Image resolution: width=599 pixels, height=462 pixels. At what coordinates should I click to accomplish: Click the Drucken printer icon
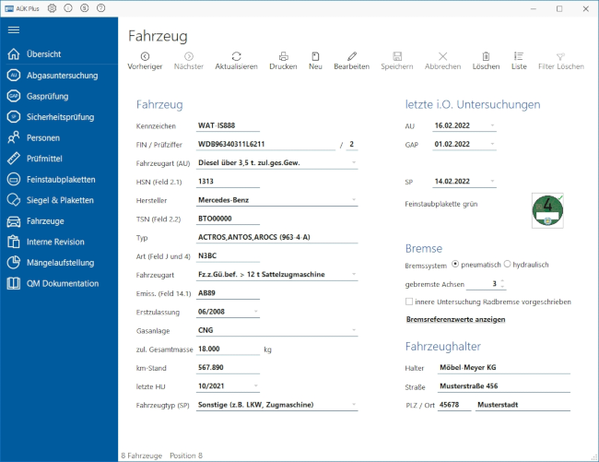pos(284,56)
